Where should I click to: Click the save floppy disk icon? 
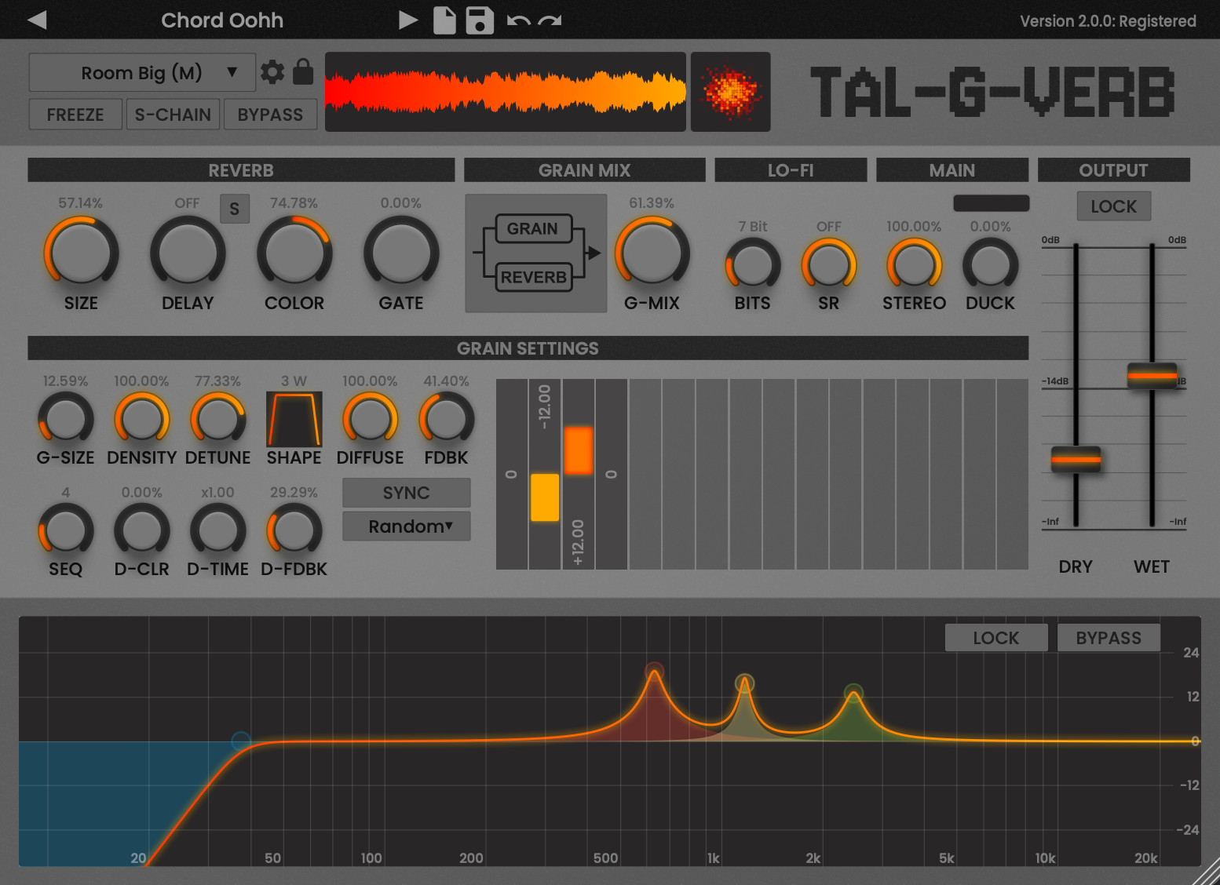pyautogui.click(x=480, y=20)
